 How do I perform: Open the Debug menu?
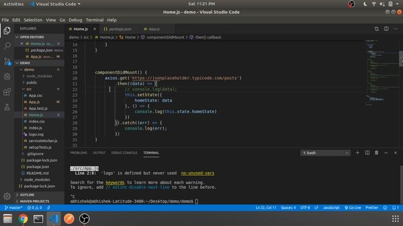(76, 19)
